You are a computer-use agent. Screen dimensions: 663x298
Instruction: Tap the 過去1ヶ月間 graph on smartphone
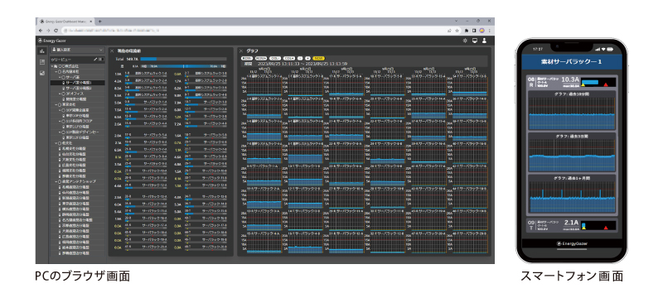coord(572,194)
